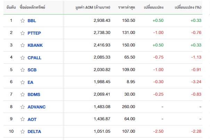Screen dimensions: 210x140
Task: Toggle the AOT favorite star
Action: point(23,119)
